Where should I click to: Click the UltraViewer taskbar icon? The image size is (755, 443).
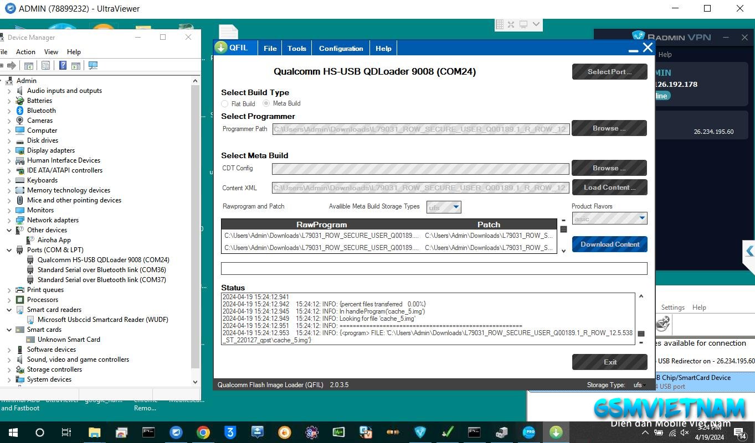point(176,432)
